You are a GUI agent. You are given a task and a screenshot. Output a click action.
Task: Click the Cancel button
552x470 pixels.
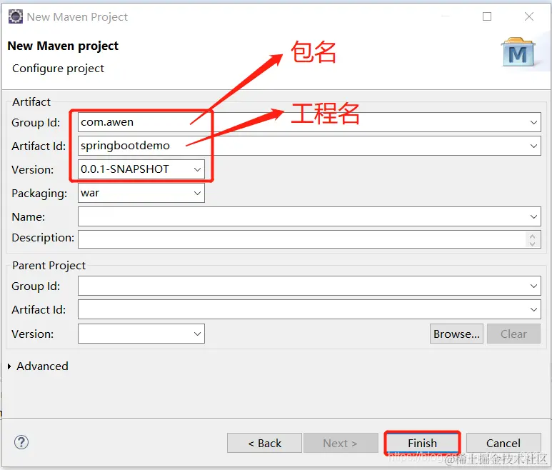pyautogui.click(x=503, y=443)
